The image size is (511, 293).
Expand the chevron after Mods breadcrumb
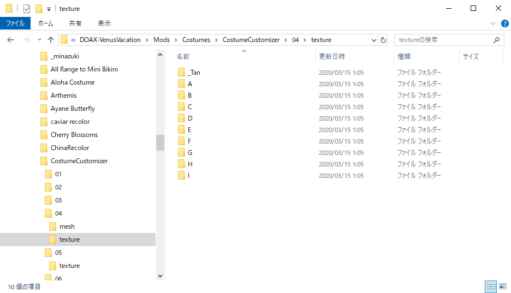coord(176,40)
